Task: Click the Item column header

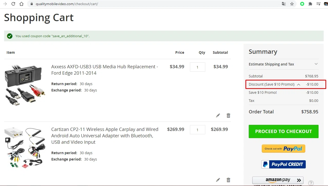Action: [11, 52]
